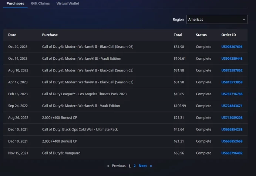The width and height of the screenshot is (256, 176).
Task: Select Black Ops Cold War - Ultimate Pack
Action: 80,129
